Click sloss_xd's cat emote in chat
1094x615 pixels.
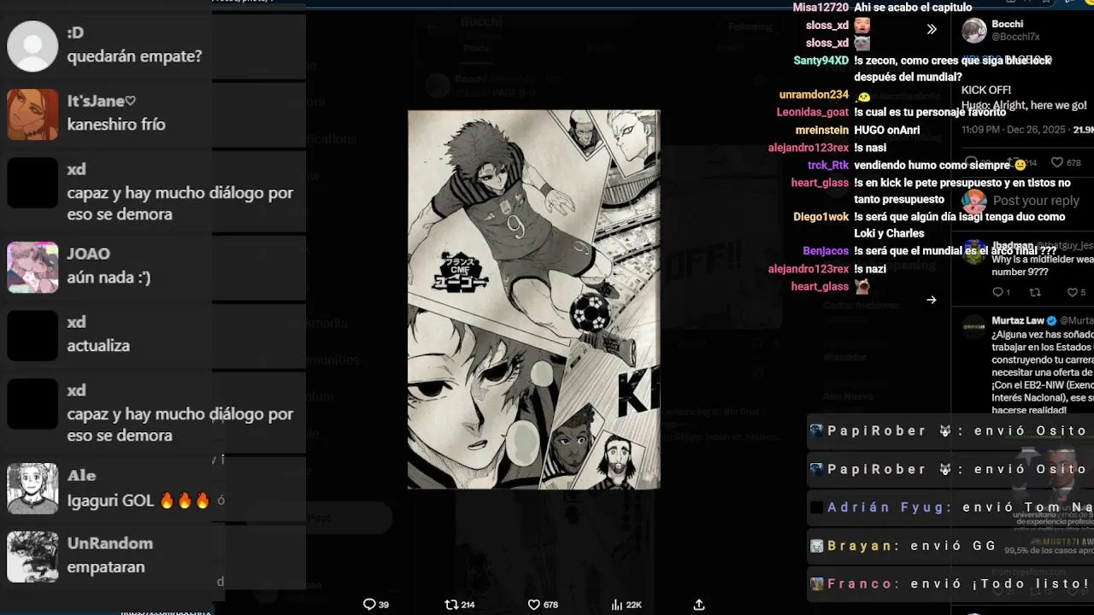click(862, 43)
